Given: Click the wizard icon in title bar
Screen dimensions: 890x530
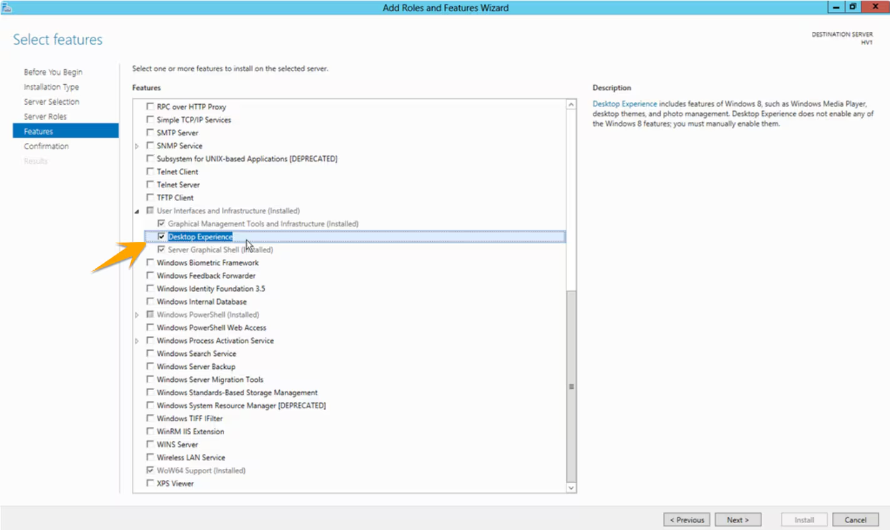Looking at the screenshot, I should (x=7, y=7).
